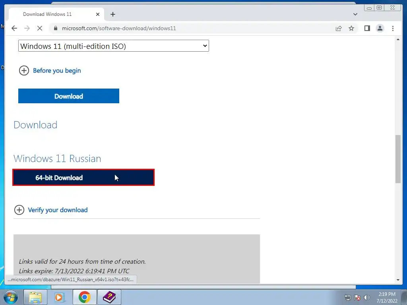The width and height of the screenshot is (407, 305).
Task: Click the forward navigation arrow
Action: 27,28
